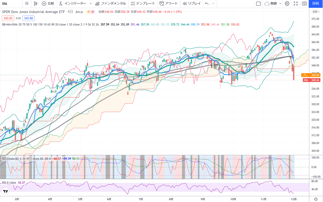Click the pink ≈ data icon
This screenshot has height=202, width=323.
tap(93, 12)
